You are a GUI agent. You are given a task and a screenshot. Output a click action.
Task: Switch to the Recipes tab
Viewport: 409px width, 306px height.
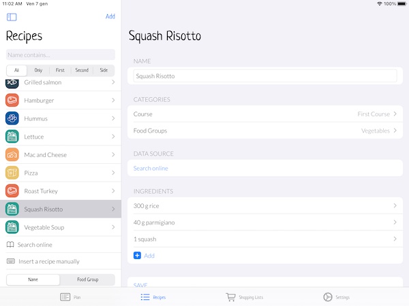pyautogui.click(x=153, y=297)
